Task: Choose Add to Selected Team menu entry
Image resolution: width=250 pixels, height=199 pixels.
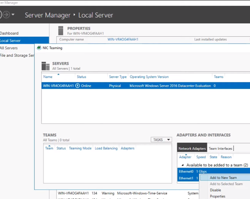Action: pos(226,184)
